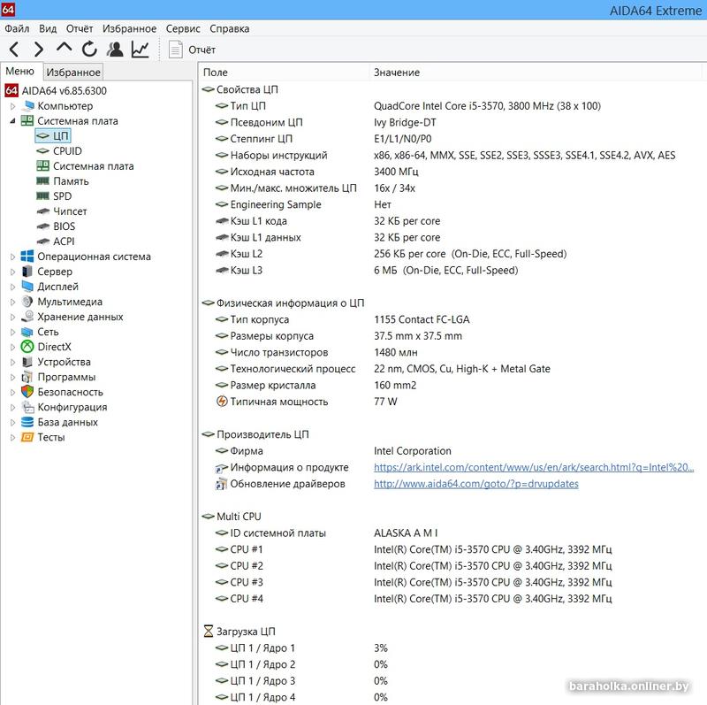Viewport: 707px width, 705px height.
Task: Expand the Безопасность tree node
Action: click(12, 392)
